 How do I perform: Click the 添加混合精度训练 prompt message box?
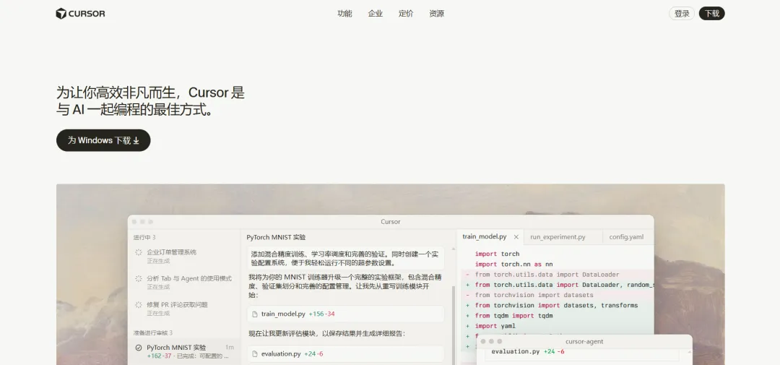pos(346,258)
